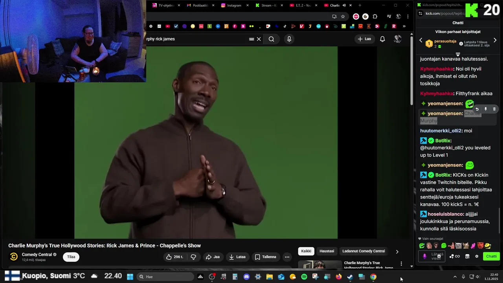Insert the yellow bee emote
Image resolution: width=503 pixels, height=283 pixels.
(x=488, y=246)
